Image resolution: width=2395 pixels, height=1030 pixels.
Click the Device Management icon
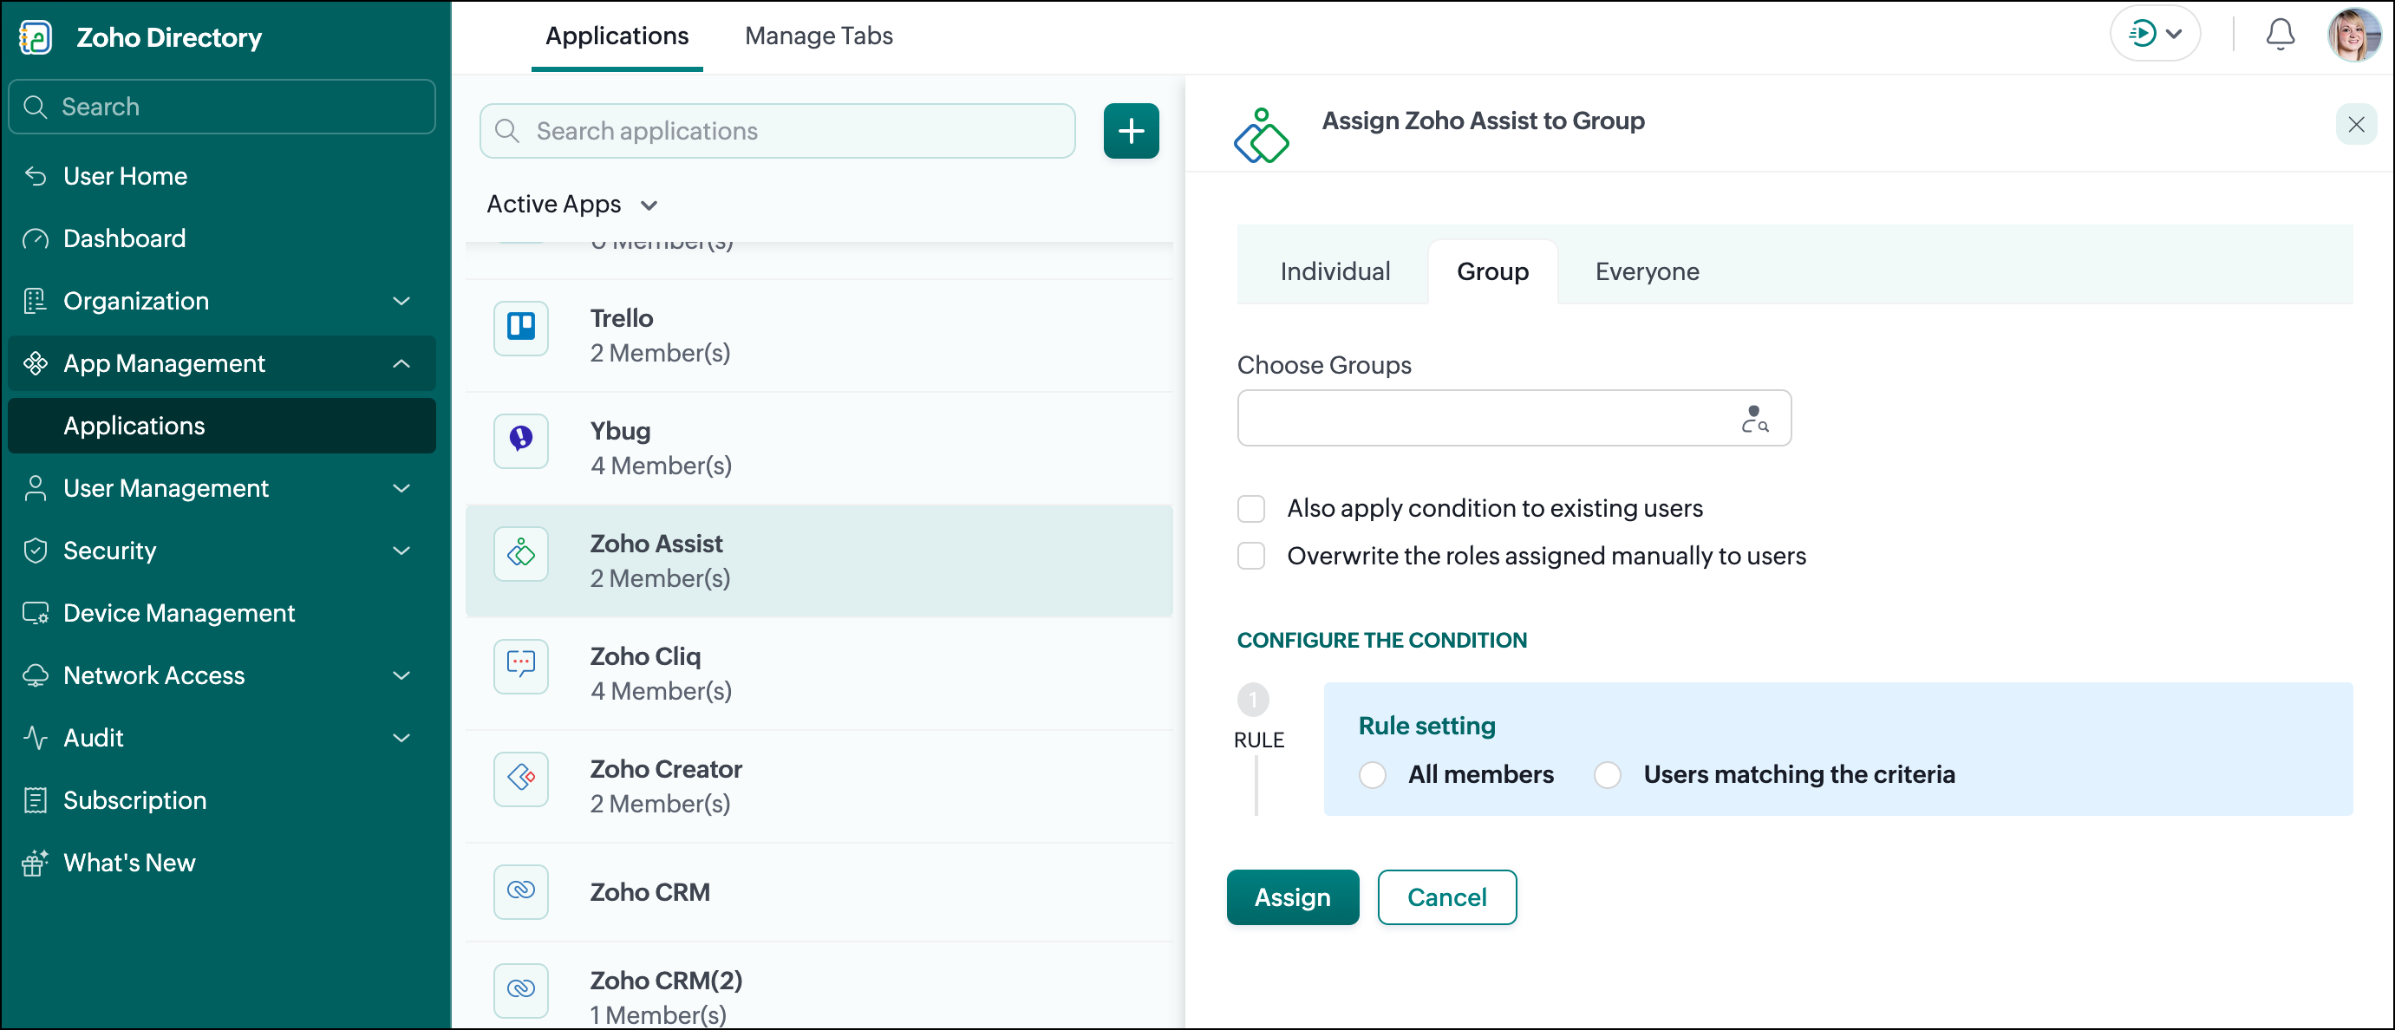click(x=36, y=614)
